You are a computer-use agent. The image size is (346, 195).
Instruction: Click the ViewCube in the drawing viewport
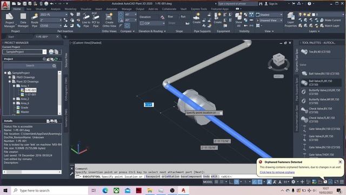pos(278,59)
